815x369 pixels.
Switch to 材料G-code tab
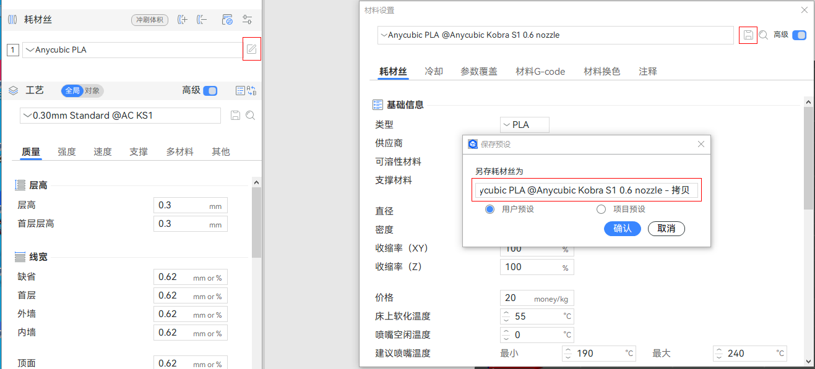(x=540, y=72)
